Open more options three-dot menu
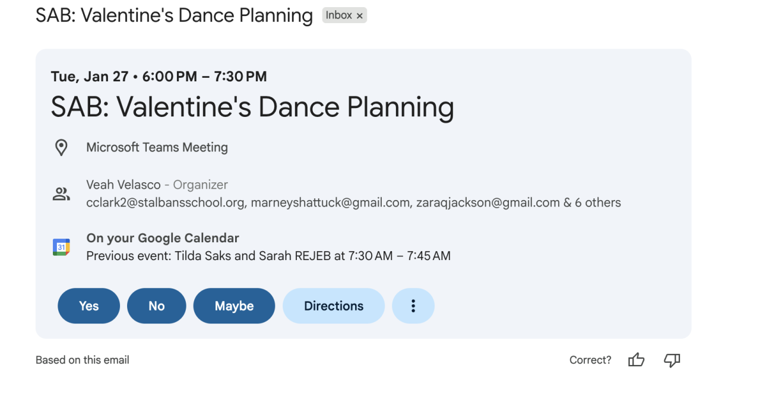Image resolution: width=760 pixels, height=393 pixels. point(413,306)
